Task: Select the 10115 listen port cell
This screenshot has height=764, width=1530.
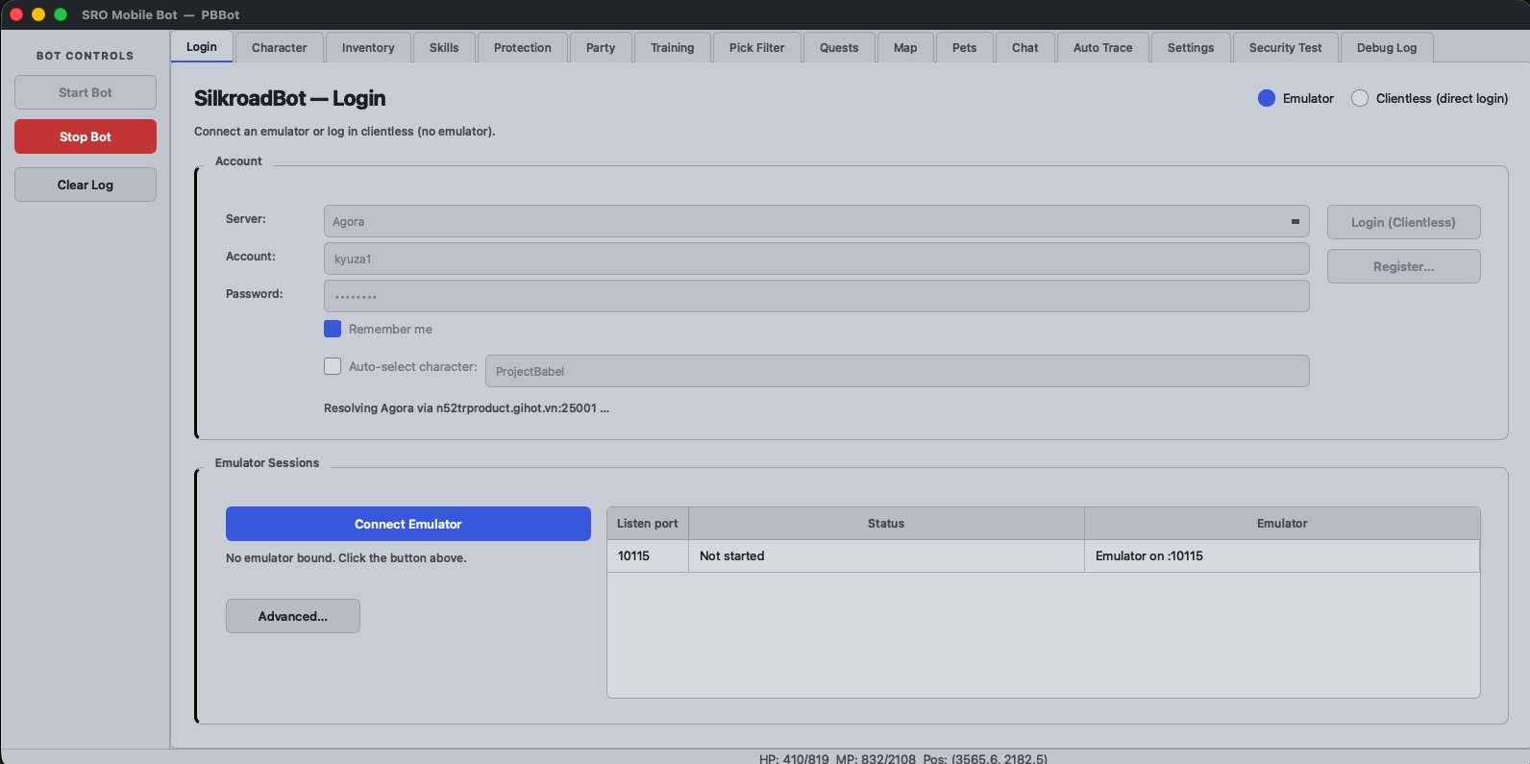Action: pyautogui.click(x=648, y=555)
